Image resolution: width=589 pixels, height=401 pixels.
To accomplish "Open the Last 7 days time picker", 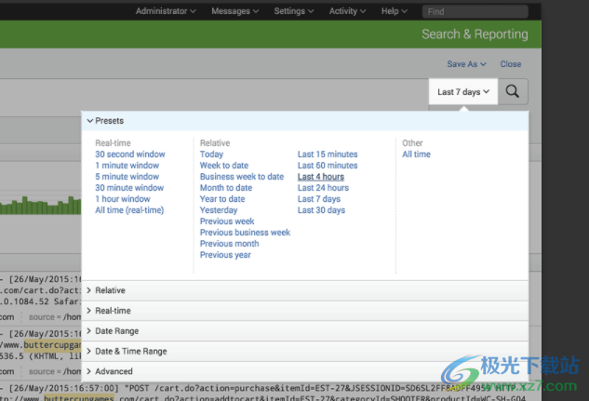I will point(463,91).
